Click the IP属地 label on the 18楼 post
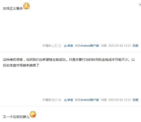Screen dimensions: 141x122 pyautogui.click(x=47, y=100)
